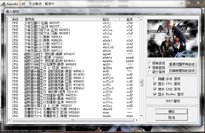Select 少年街霸II阿尔法 (日版 960805) row
This screenshot has width=205, height=133.
pos(73,34)
